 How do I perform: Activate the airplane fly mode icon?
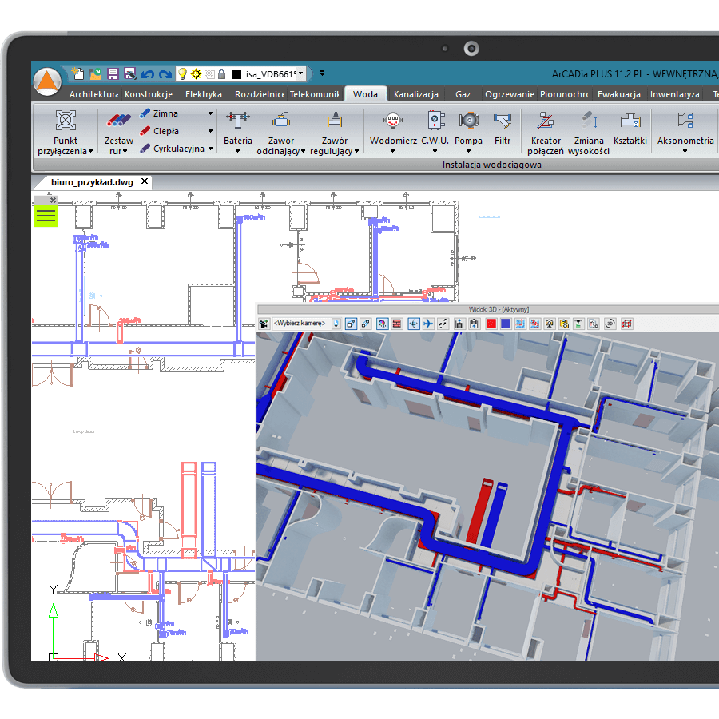coord(428,324)
